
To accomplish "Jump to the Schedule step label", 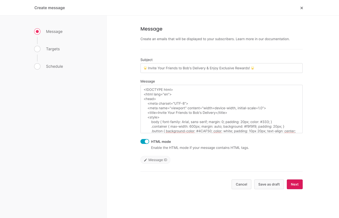I will click(54, 66).
